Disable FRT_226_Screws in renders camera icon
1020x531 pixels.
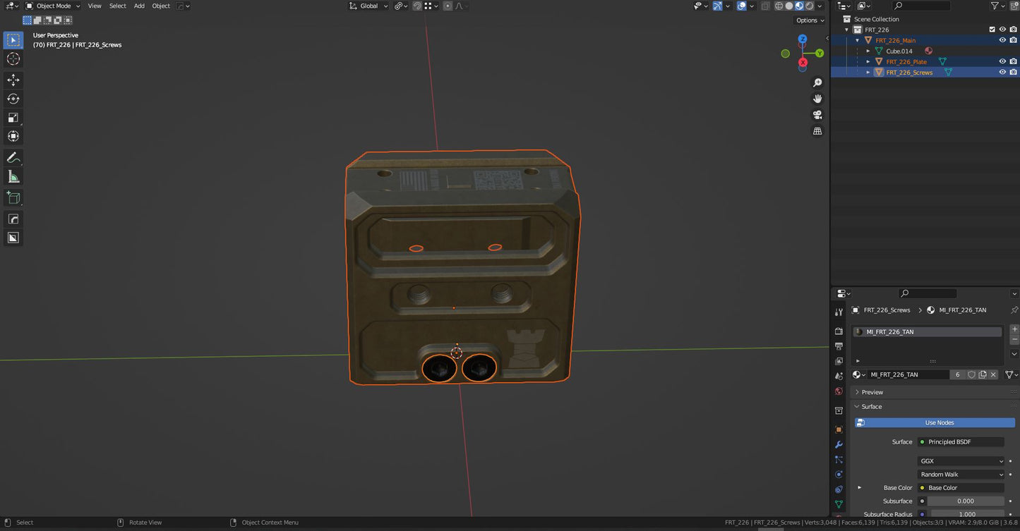(1013, 72)
